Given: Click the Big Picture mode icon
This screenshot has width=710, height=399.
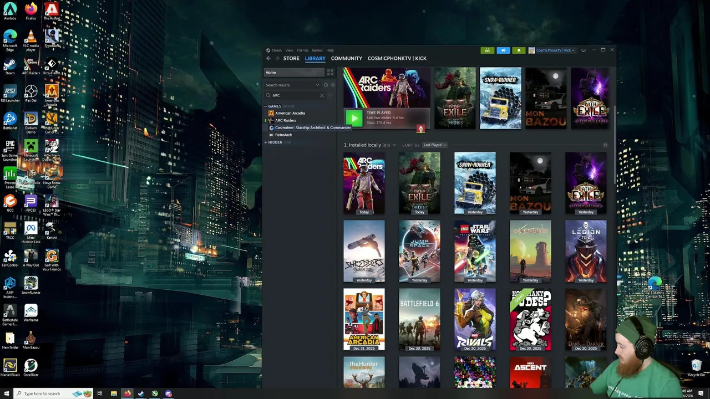Looking at the screenshot, I should [583, 50].
